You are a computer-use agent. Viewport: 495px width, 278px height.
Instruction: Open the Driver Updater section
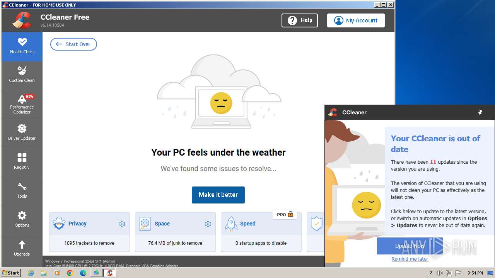22,133
